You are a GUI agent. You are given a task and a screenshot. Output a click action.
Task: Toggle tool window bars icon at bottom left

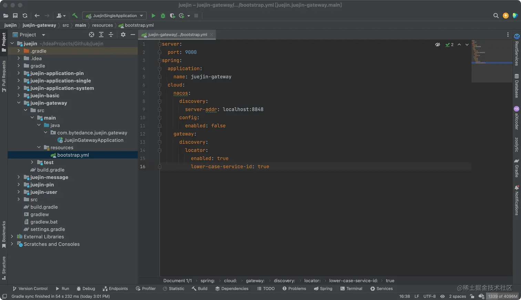click(4, 296)
